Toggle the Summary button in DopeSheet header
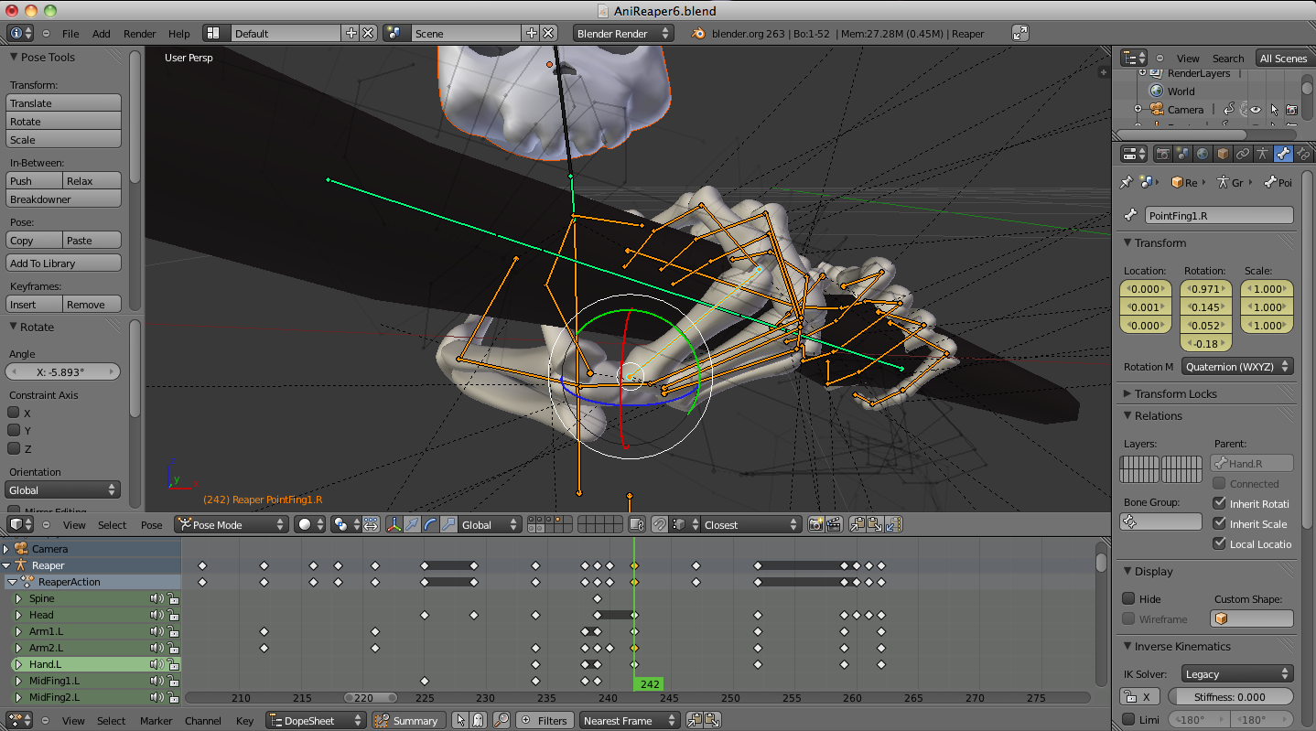The image size is (1316, 731). click(x=408, y=721)
